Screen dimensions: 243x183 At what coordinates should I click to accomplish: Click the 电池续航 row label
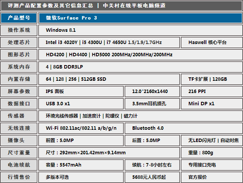(x=19, y=165)
